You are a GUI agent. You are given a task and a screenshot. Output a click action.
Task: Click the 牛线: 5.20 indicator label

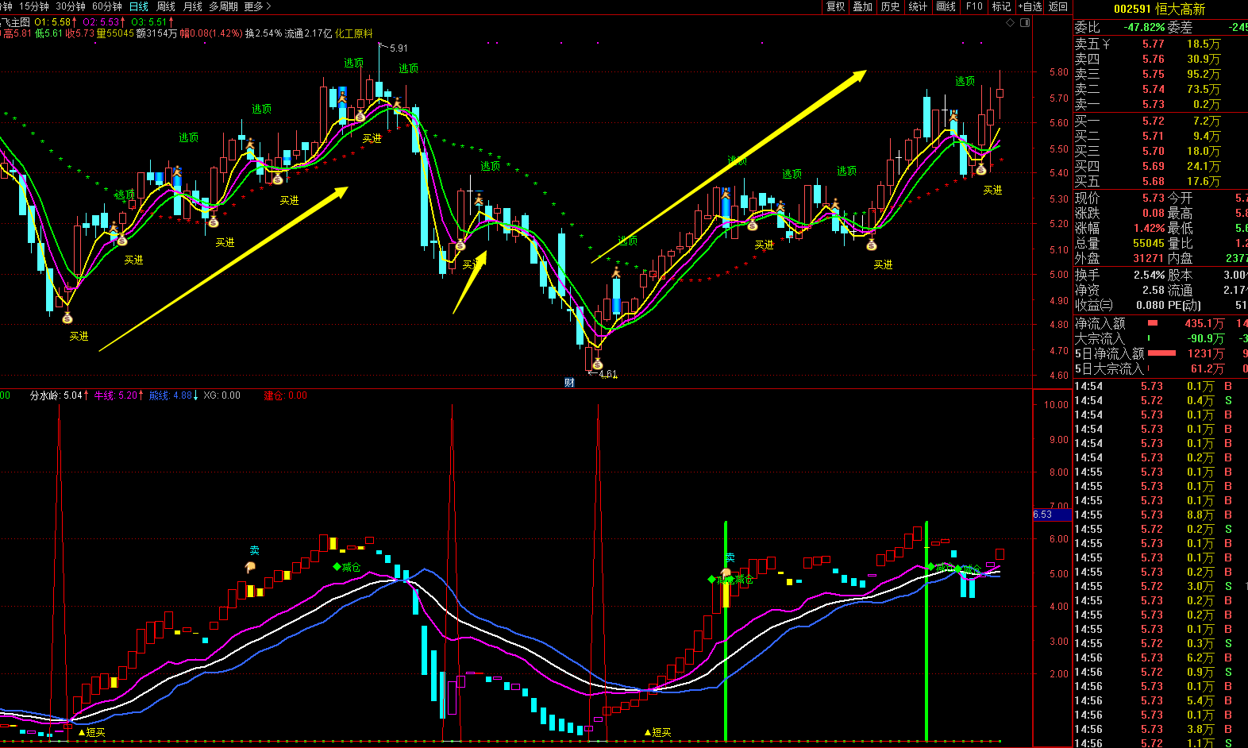click(x=116, y=395)
